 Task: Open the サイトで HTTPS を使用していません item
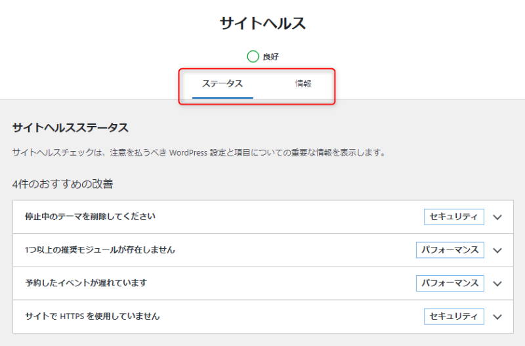pyautogui.click(x=92, y=316)
